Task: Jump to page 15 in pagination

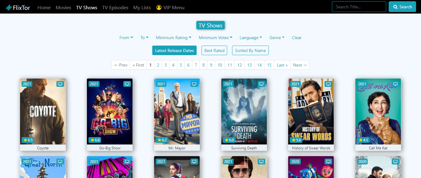Action: 269,65
